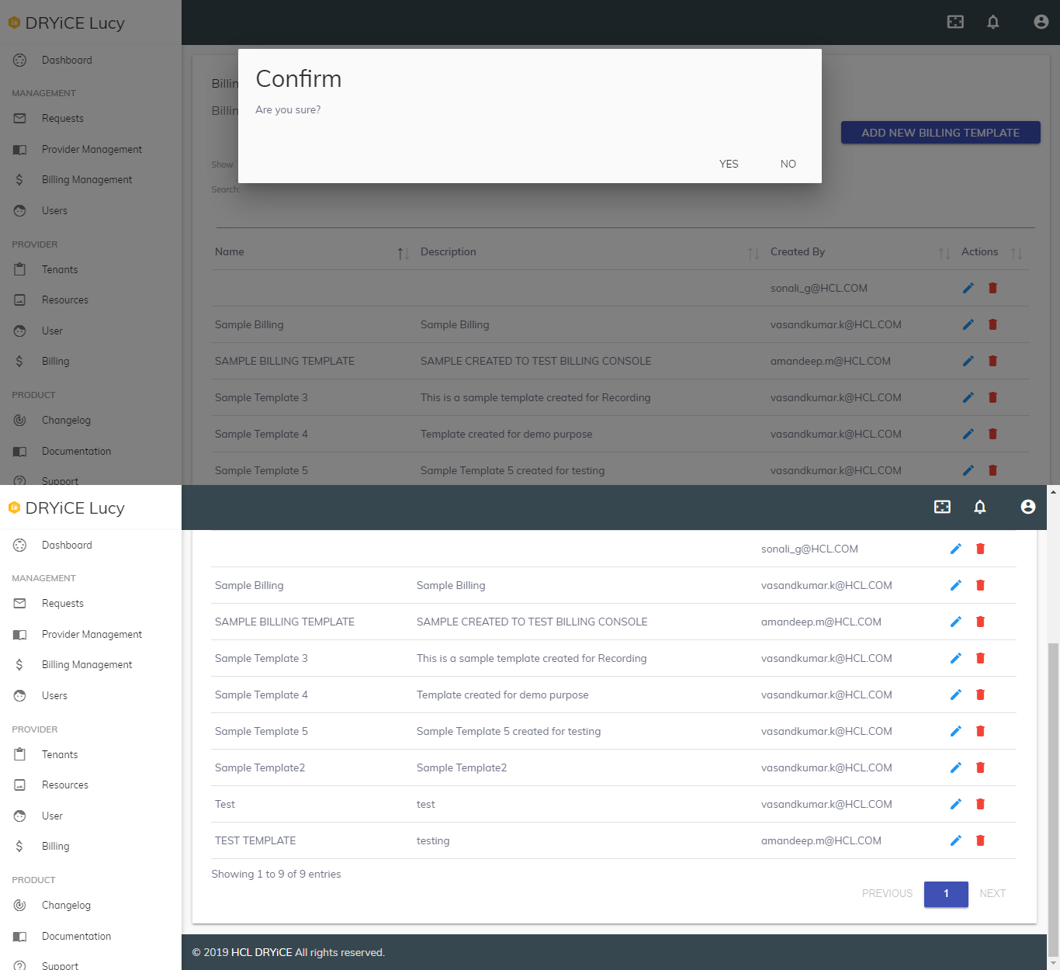Click the '© 2019 HCL DRYiCE All rights reserved.' footer

click(x=289, y=953)
